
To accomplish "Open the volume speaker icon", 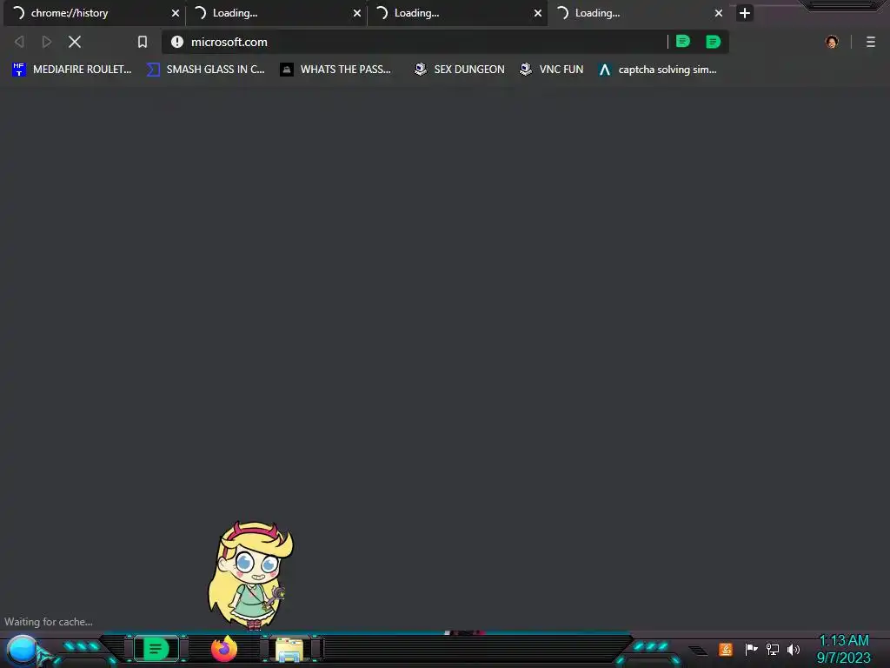I will (793, 649).
